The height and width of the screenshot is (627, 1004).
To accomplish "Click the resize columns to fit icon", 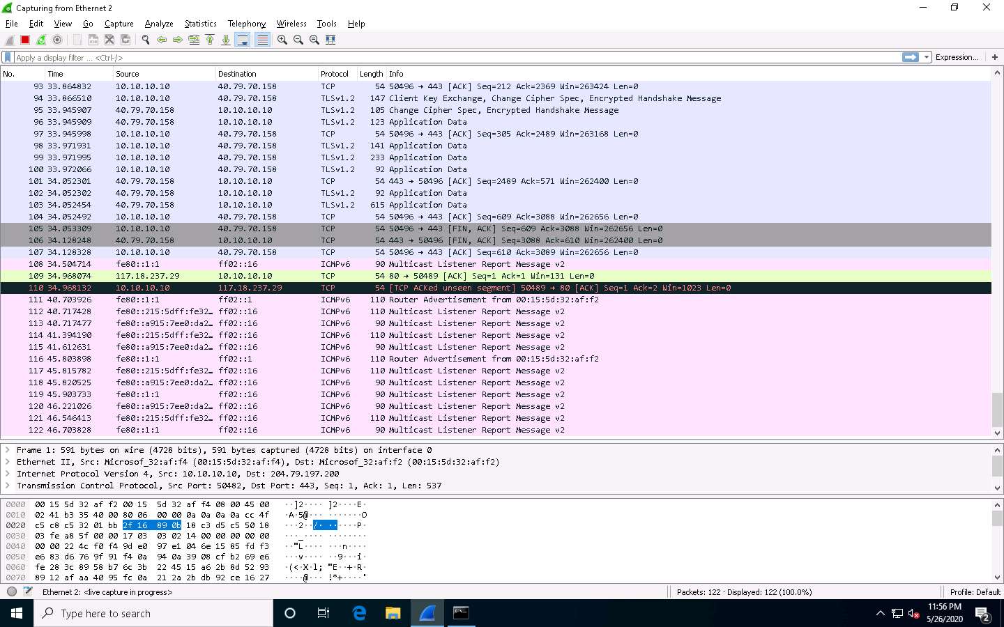I will tap(330, 40).
